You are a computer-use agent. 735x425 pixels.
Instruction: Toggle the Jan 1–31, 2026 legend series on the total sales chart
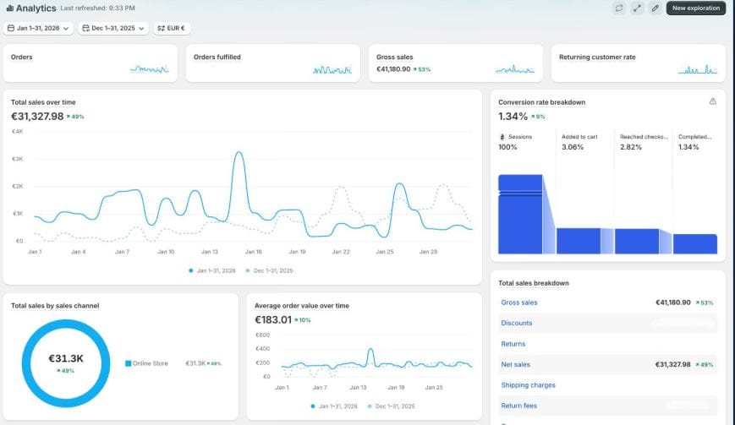(212, 270)
